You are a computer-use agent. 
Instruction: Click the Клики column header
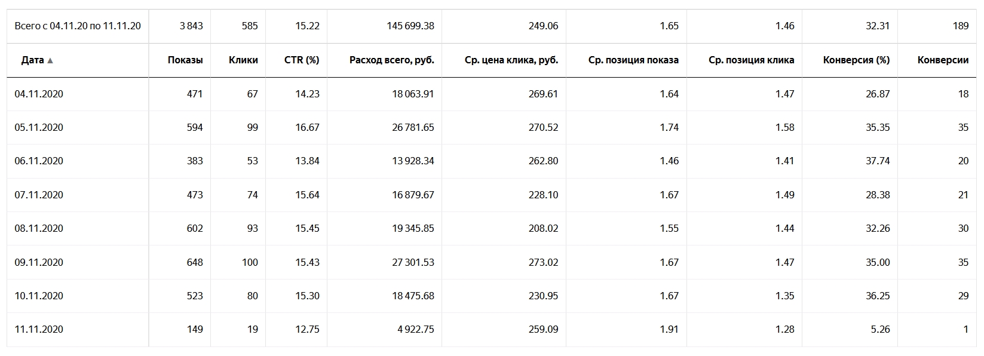tap(243, 60)
